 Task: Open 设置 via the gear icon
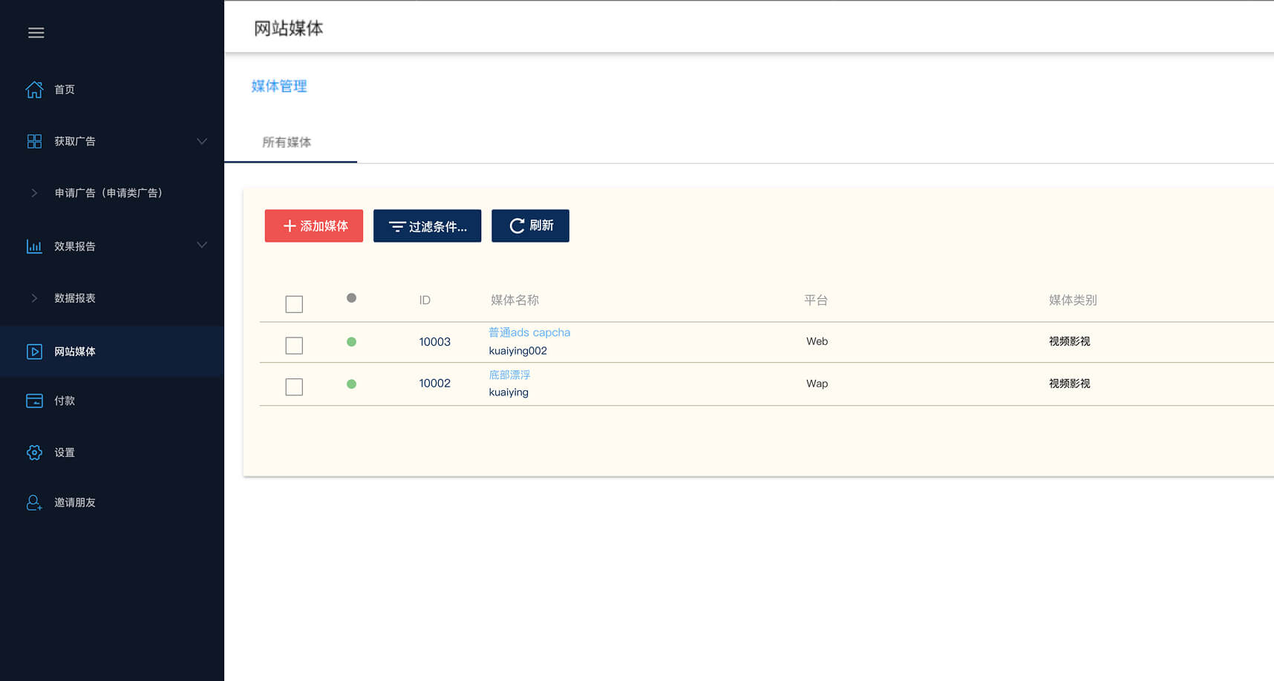click(x=34, y=453)
